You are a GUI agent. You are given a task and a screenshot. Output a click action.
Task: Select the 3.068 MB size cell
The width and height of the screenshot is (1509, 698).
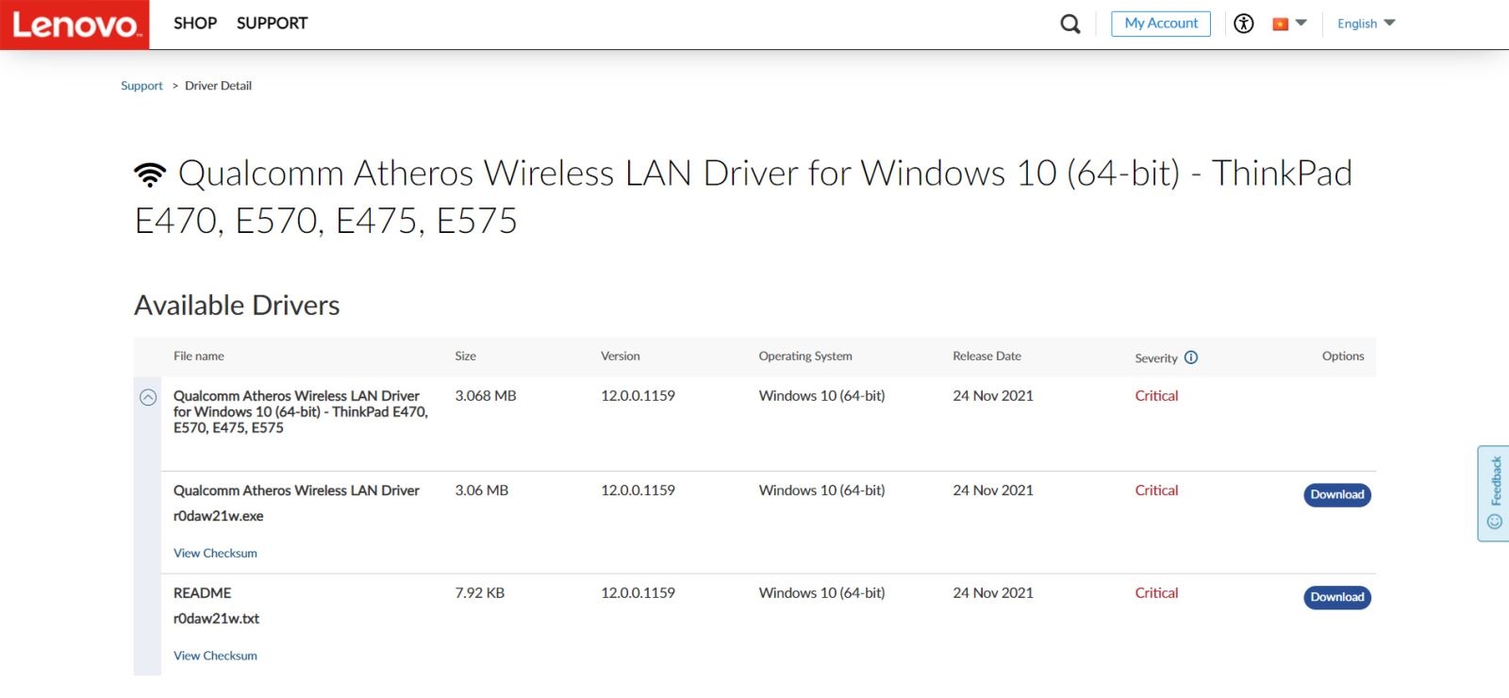click(486, 396)
